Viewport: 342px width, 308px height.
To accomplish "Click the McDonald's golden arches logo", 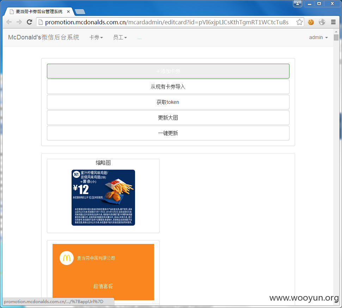I will [67, 258].
